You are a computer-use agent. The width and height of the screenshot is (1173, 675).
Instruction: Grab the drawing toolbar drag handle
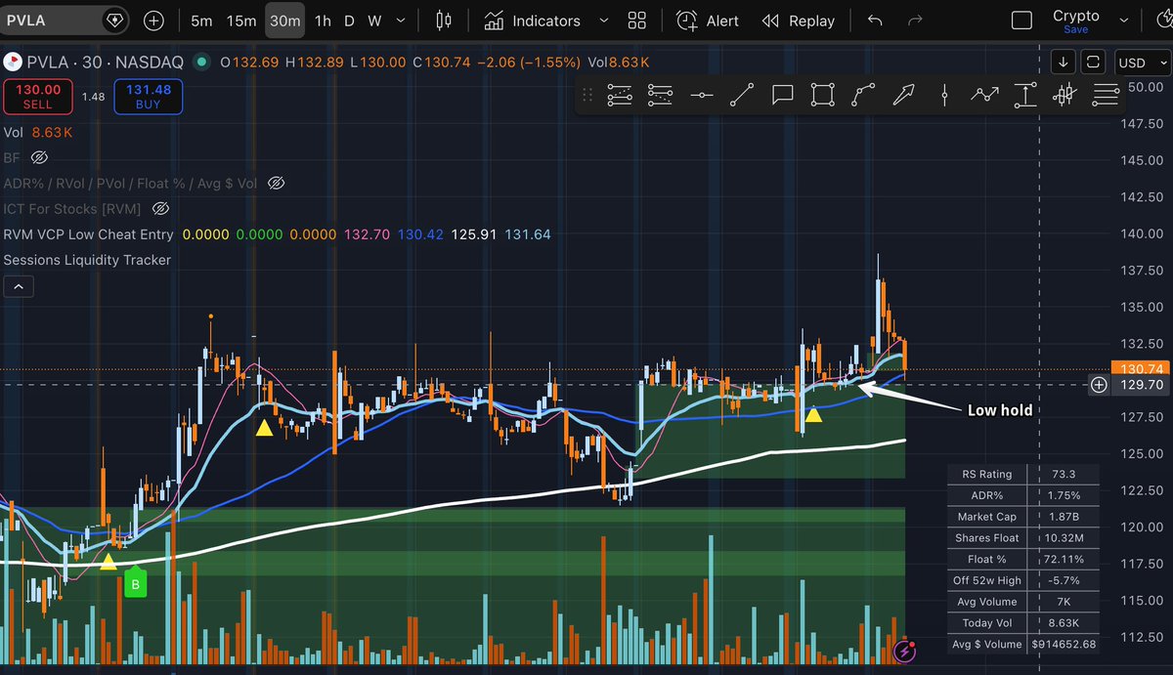[x=587, y=95]
